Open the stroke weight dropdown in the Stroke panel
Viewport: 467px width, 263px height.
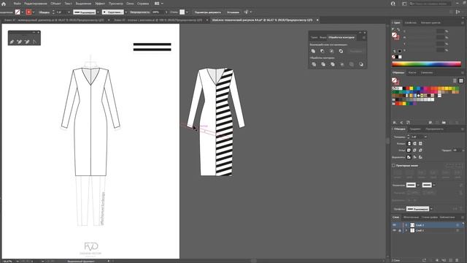(x=425, y=137)
